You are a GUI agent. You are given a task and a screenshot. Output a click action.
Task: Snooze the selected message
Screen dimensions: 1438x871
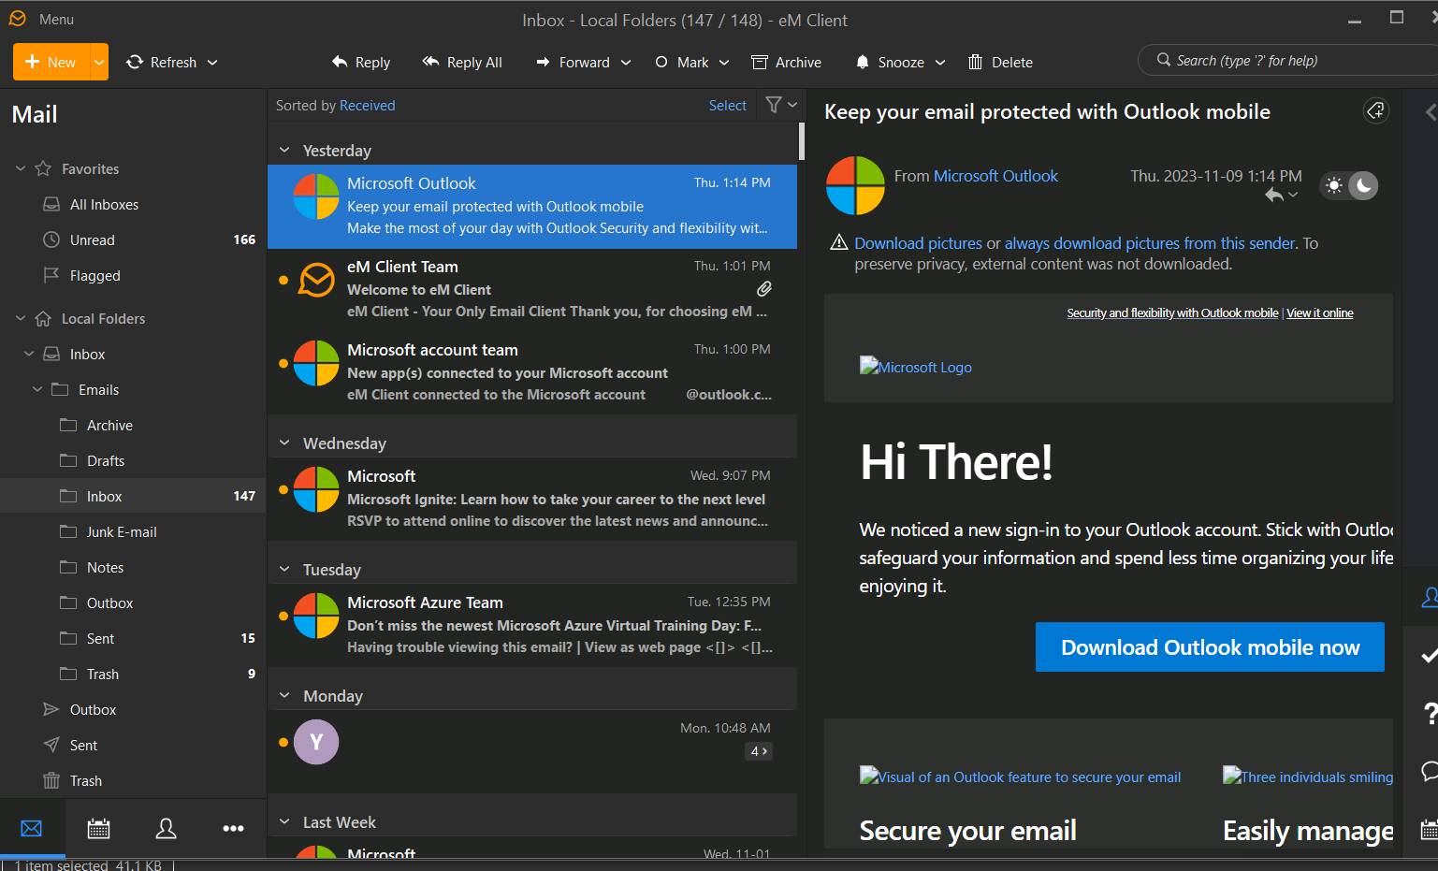[891, 62]
